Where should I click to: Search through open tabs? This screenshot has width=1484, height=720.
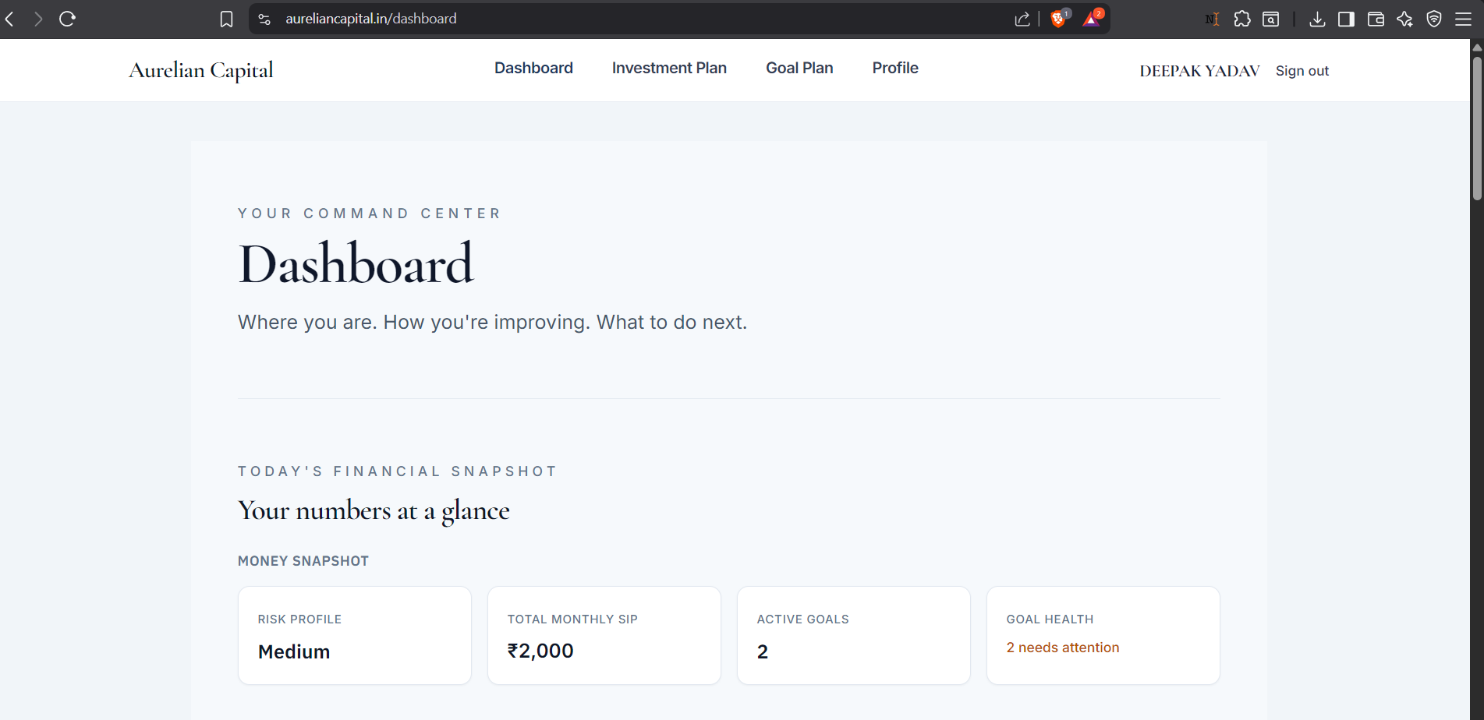tap(1270, 19)
